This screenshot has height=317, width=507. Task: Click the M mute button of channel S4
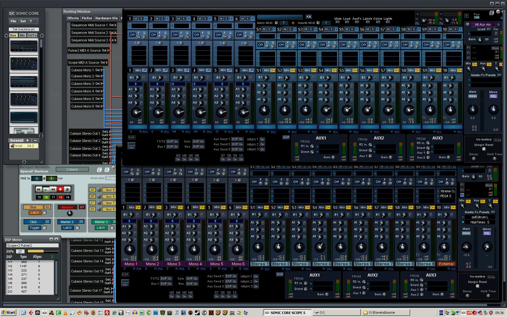(326, 29)
